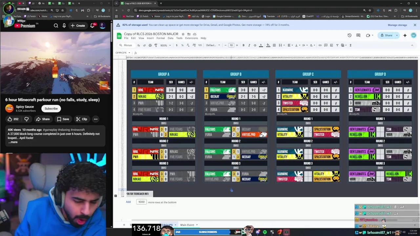Open the File menu
This screenshot has height=236, width=420.
126,38
